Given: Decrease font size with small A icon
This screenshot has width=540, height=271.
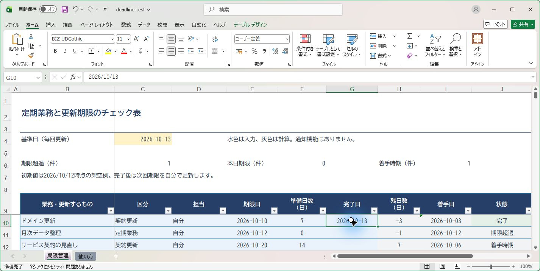Looking at the screenshot, I should click(146, 39).
